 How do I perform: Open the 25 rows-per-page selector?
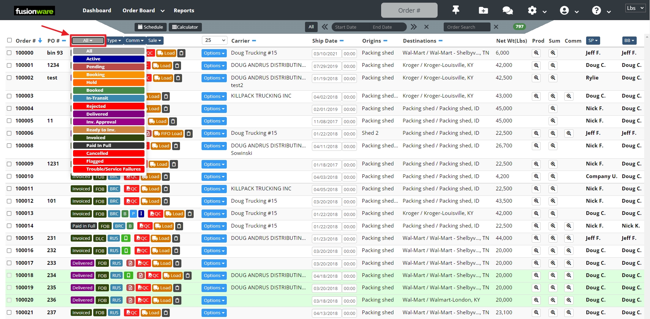coord(215,40)
